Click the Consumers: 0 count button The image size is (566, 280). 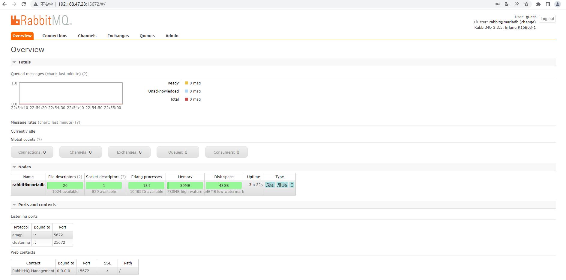point(226,152)
